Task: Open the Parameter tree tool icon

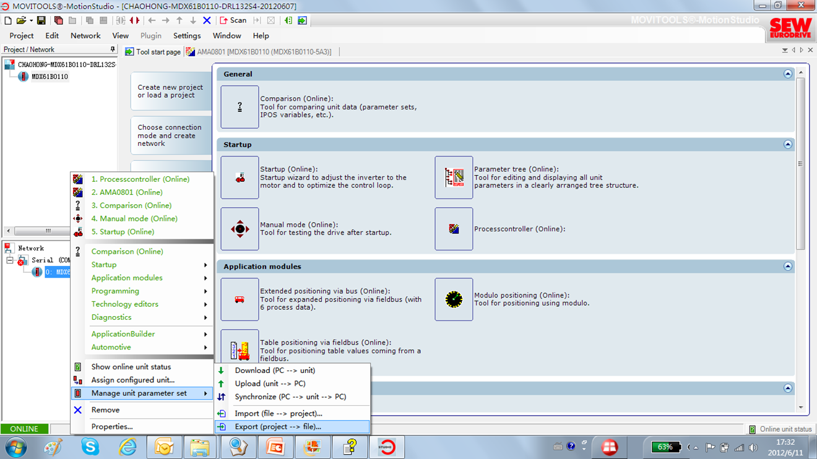Action: click(454, 178)
